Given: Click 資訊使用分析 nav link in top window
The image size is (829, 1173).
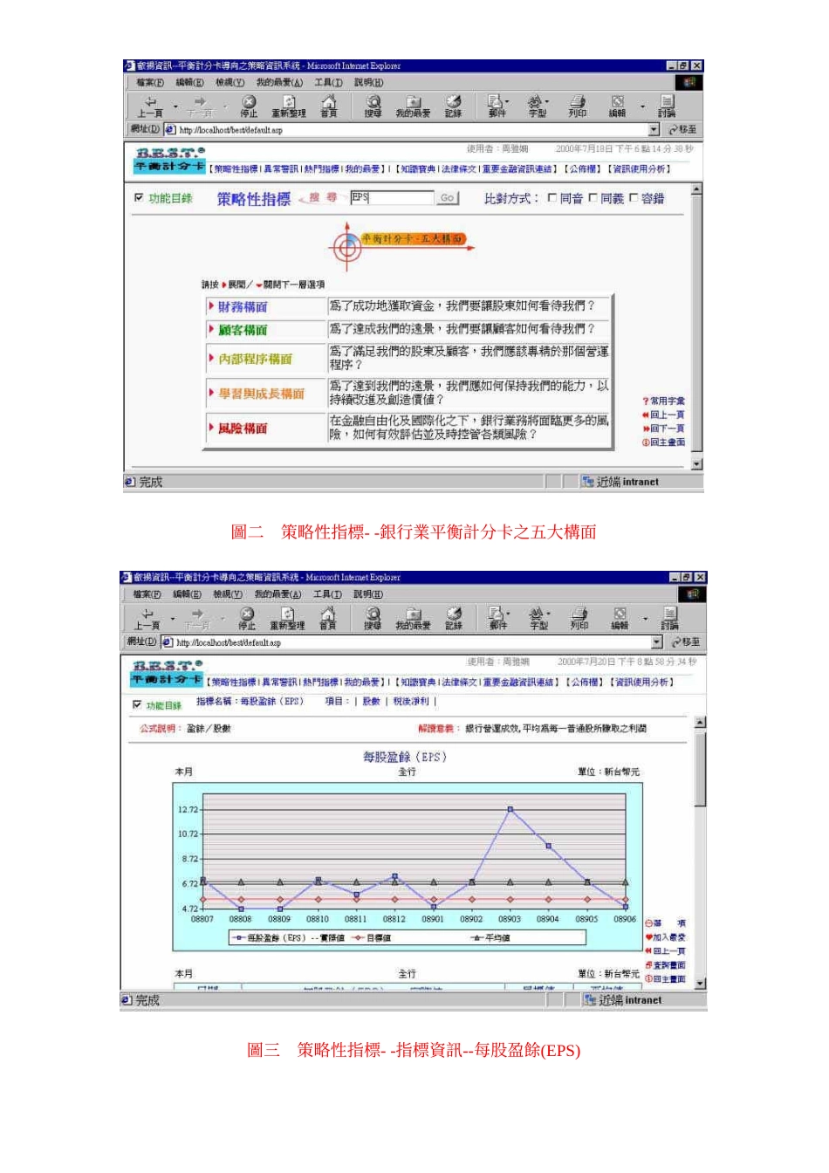Looking at the screenshot, I should pyautogui.click(x=641, y=169).
